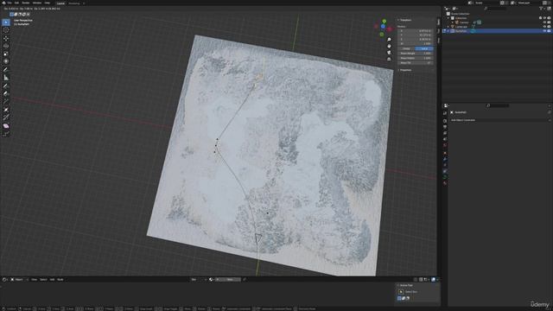Open the Help menu
553x311 pixels.
tap(48, 3)
